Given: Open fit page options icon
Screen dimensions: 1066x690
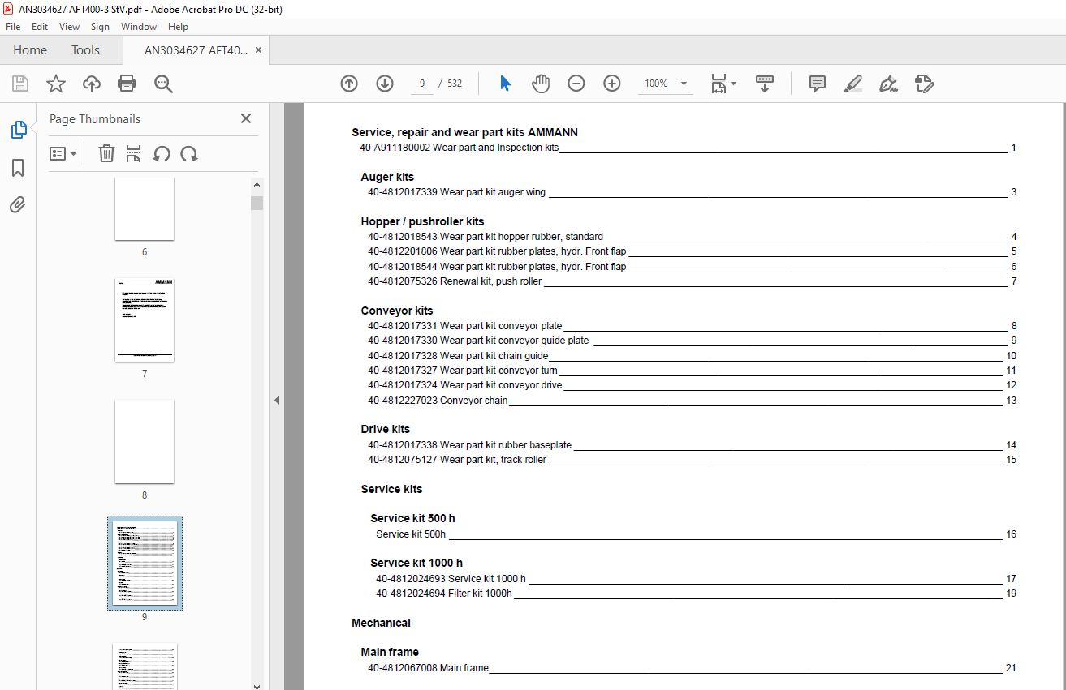Looking at the screenshot, I should coord(723,84).
